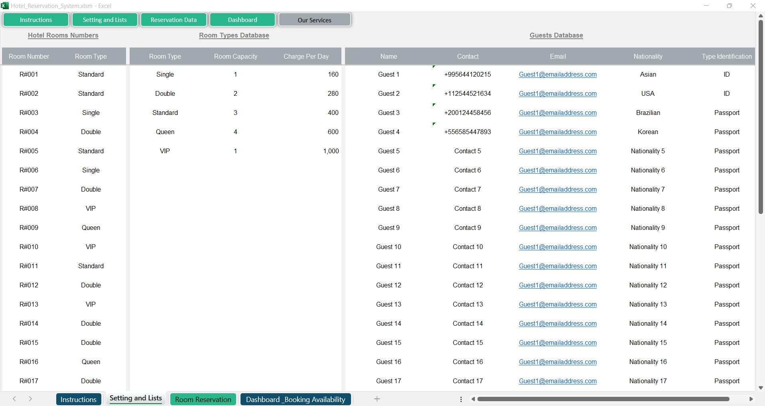This screenshot has width=765, height=406.
Task: Switch to the Room Reservation sheet tab
Action: coord(203,399)
